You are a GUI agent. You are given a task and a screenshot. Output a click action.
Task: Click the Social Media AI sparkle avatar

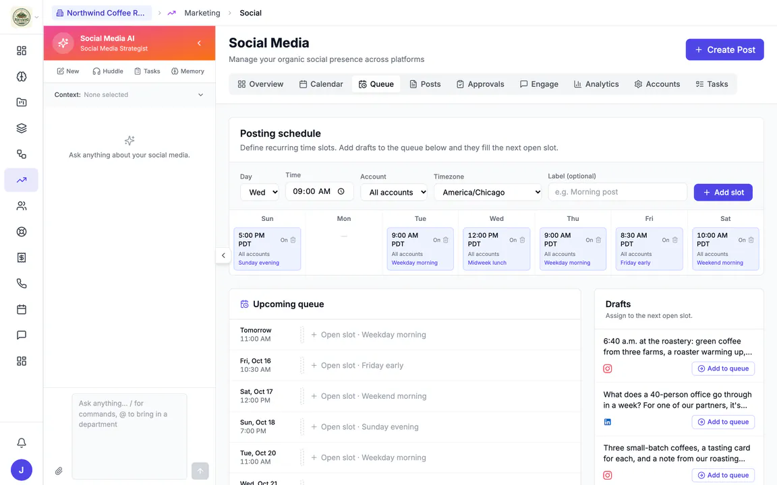[63, 43]
